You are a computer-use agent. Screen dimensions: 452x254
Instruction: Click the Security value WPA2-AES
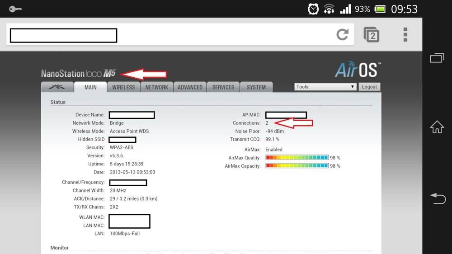point(121,147)
